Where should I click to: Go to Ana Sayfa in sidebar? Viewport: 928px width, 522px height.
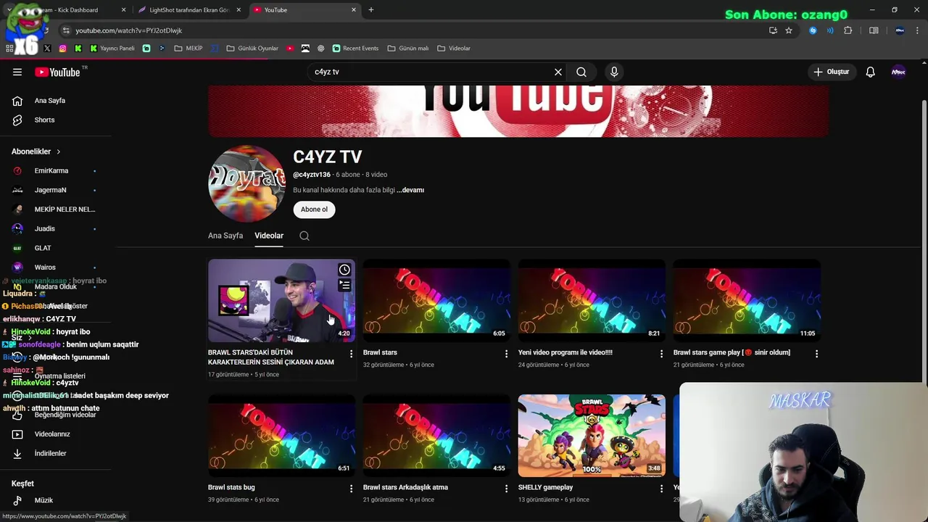point(49,101)
